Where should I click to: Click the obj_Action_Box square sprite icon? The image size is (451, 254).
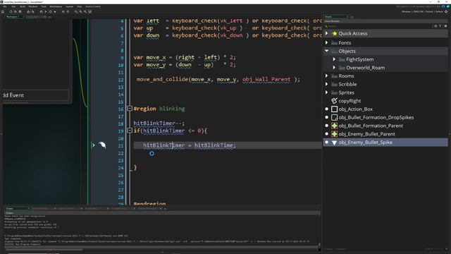(x=334, y=109)
